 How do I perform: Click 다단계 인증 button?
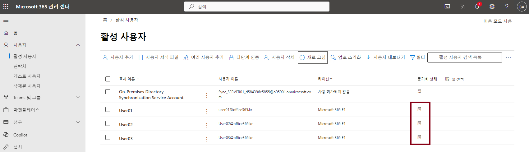coord(244,58)
